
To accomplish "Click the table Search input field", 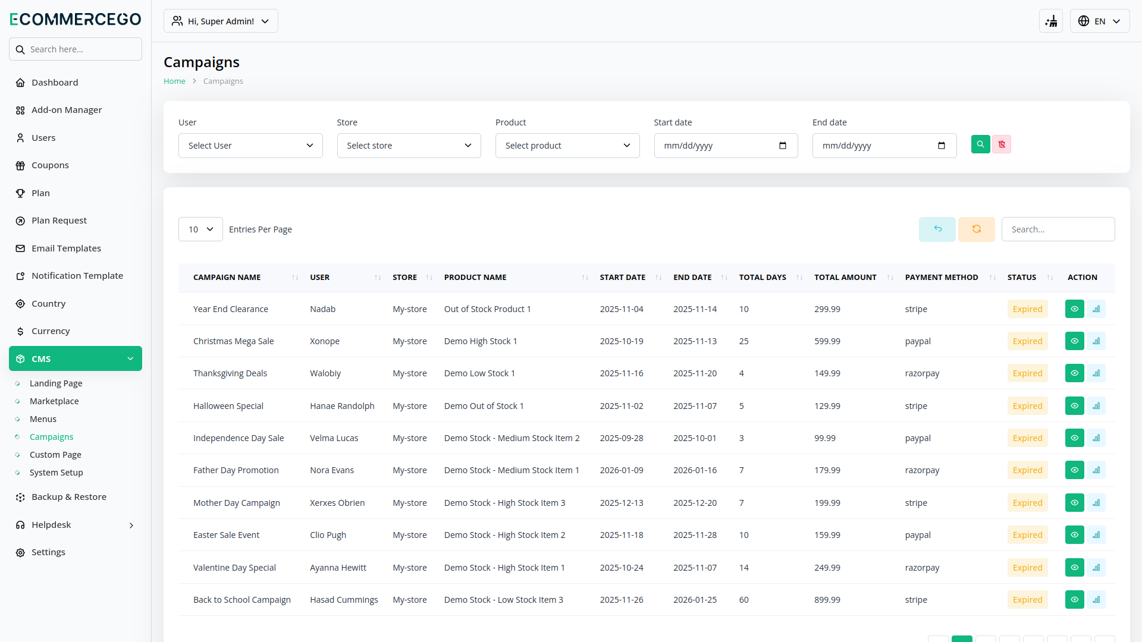I will [x=1058, y=229].
